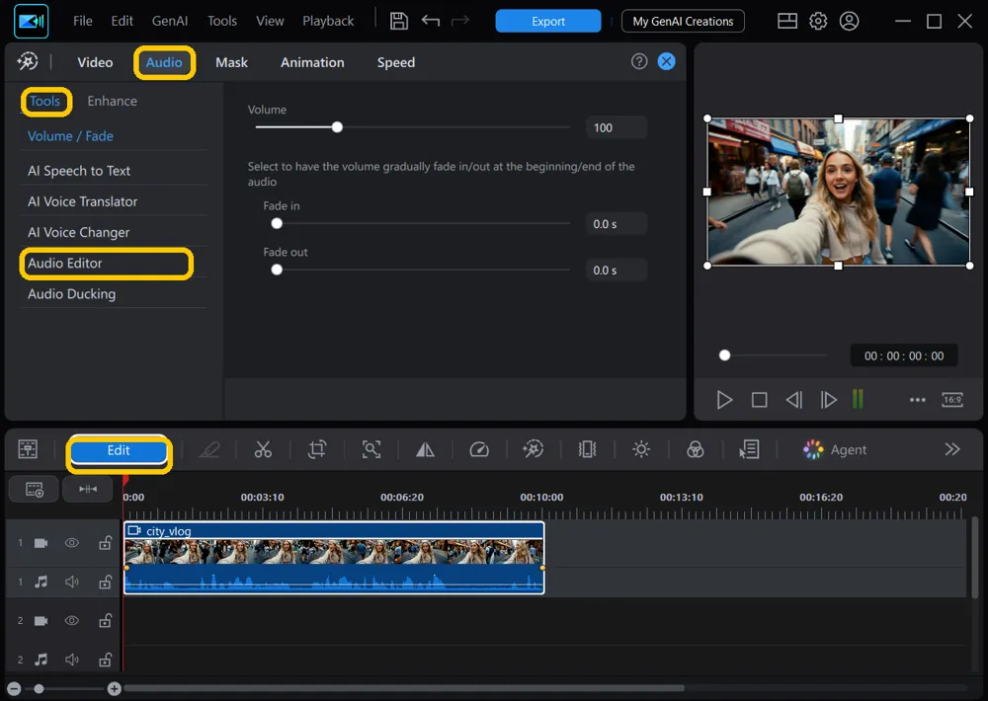This screenshot has height=701, width=988.
Task: Open the View menu
Action: click(270, 21)
